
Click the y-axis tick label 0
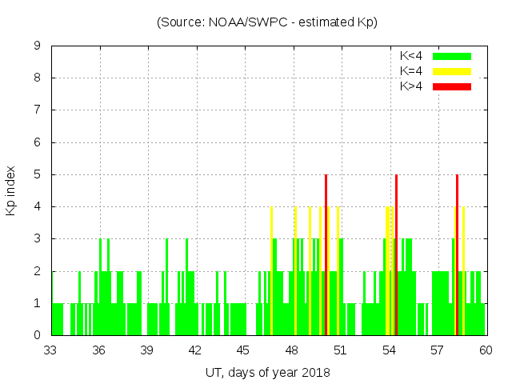click(x=37, y=335)
